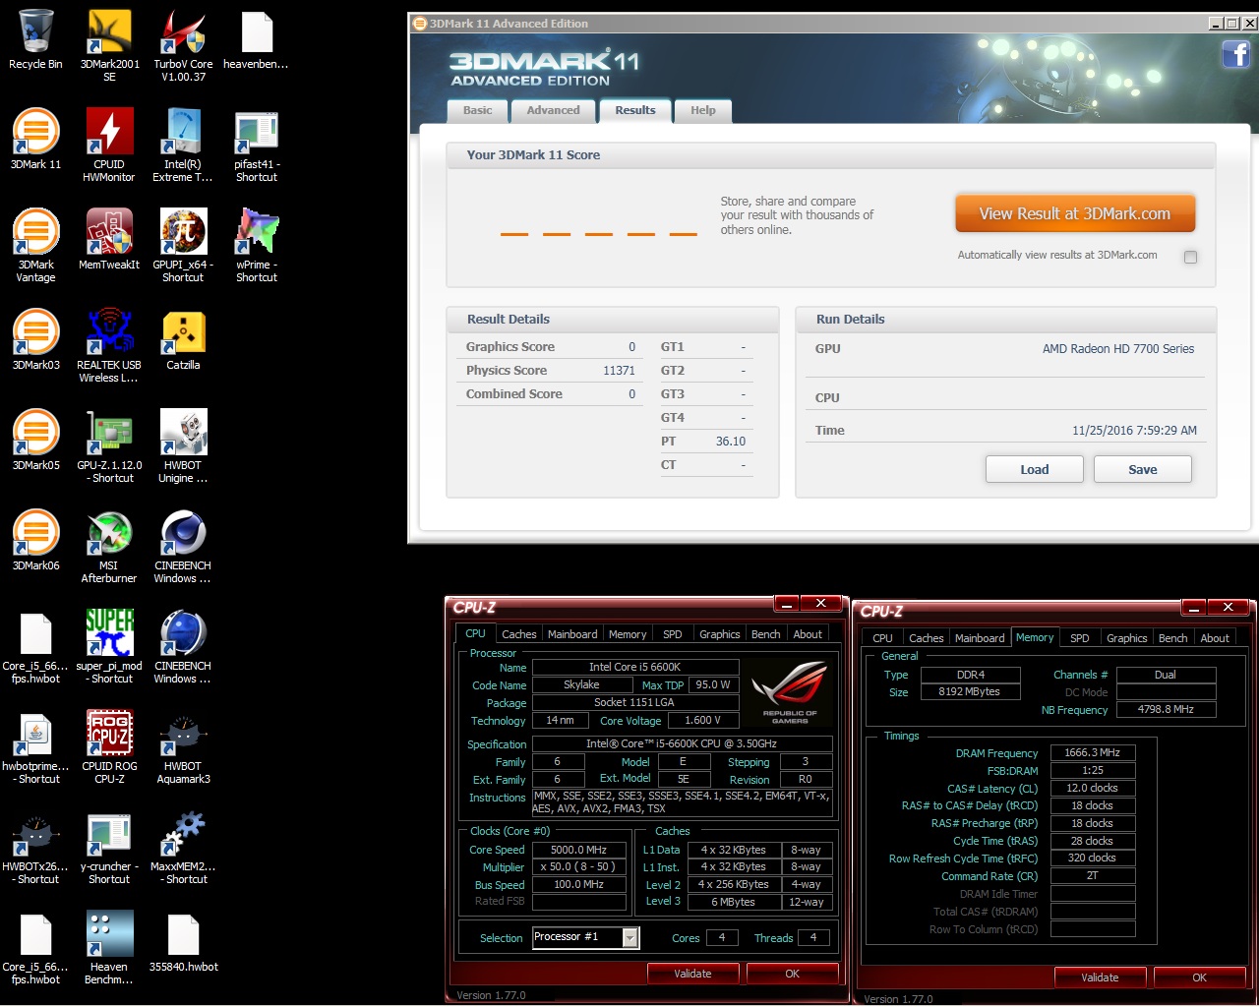This screenshot has width=1259, height=1007.
Task: Open CPUID ROG CPU-Z icon
Action: 109,734
